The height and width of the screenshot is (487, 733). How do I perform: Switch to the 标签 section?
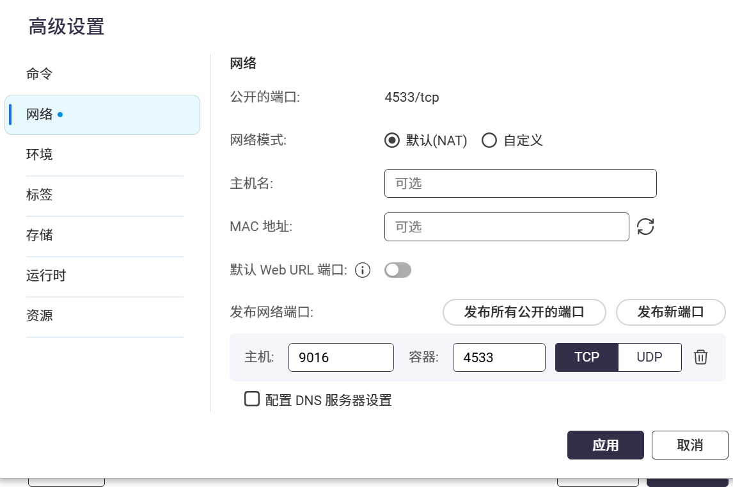tap(40, 195)
